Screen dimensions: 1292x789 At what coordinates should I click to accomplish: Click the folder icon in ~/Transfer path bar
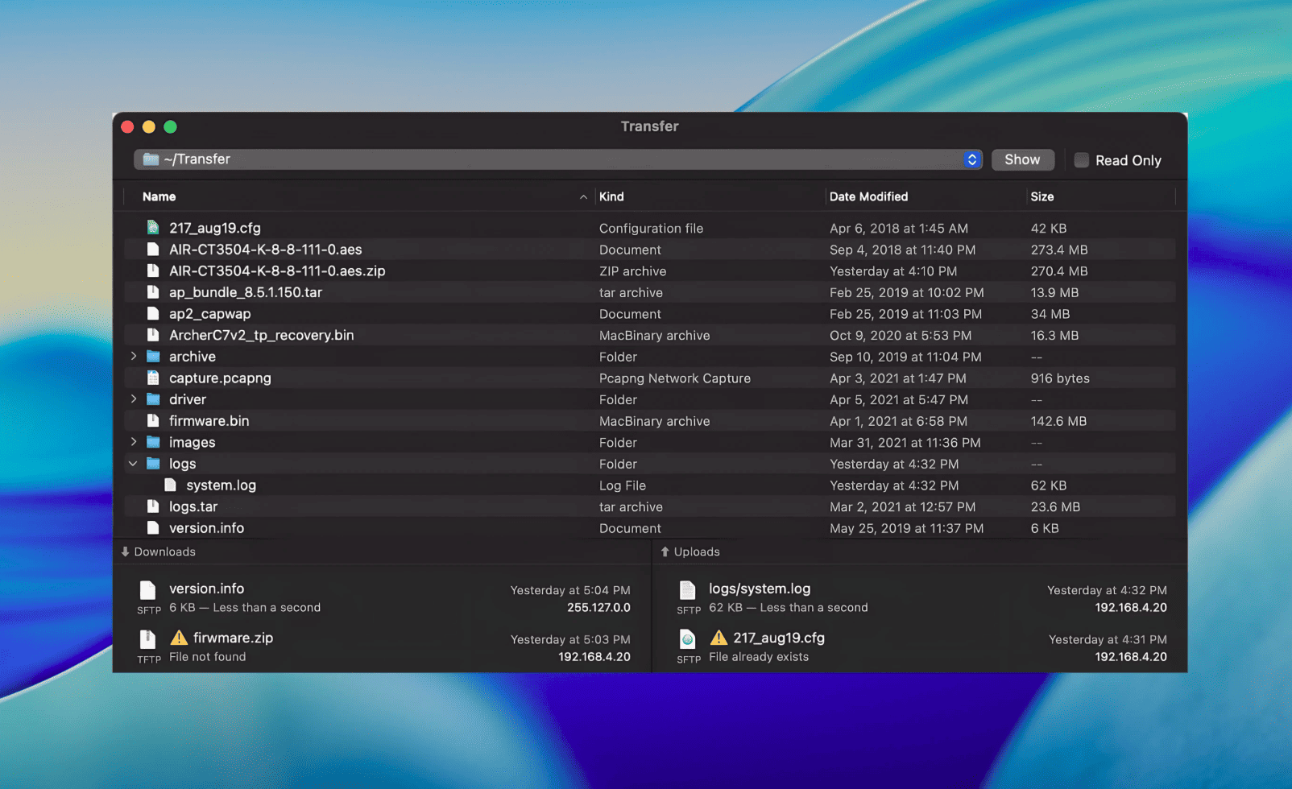pyautogui.click(x=151, y=159)
